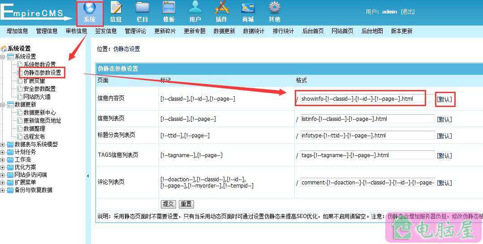Open 数据整理 in the tree
483x244 pixels.
click(x=34, y=128)
